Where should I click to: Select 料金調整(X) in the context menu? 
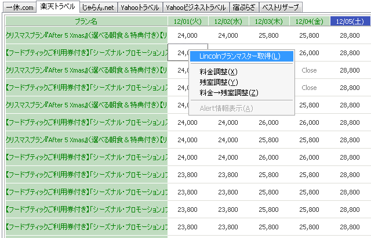pyautogui.click(x=218, y=72)
